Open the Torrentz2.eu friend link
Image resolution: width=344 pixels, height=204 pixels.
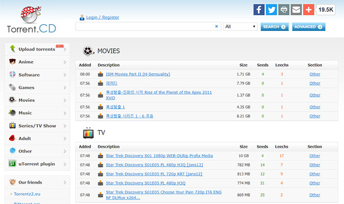click(x=27, y=194)
